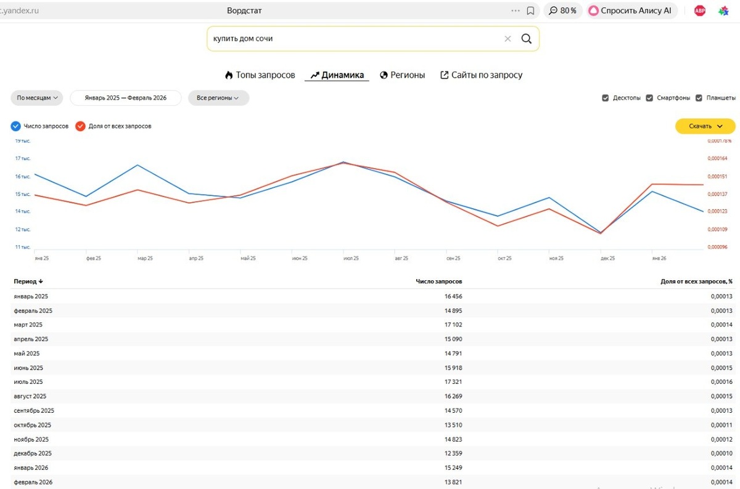Expand the По месяцам dropdown

click(x=37, y=98)
